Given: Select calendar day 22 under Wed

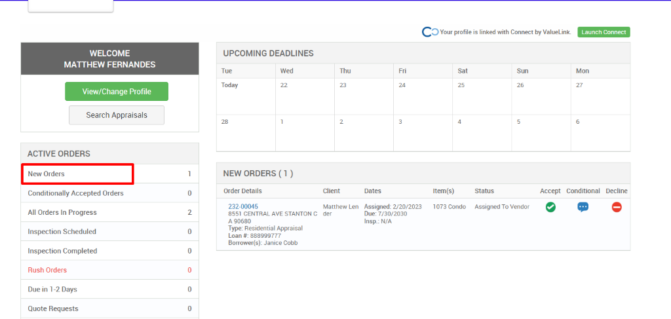Looking at the screenshot, I should (305, 96).
